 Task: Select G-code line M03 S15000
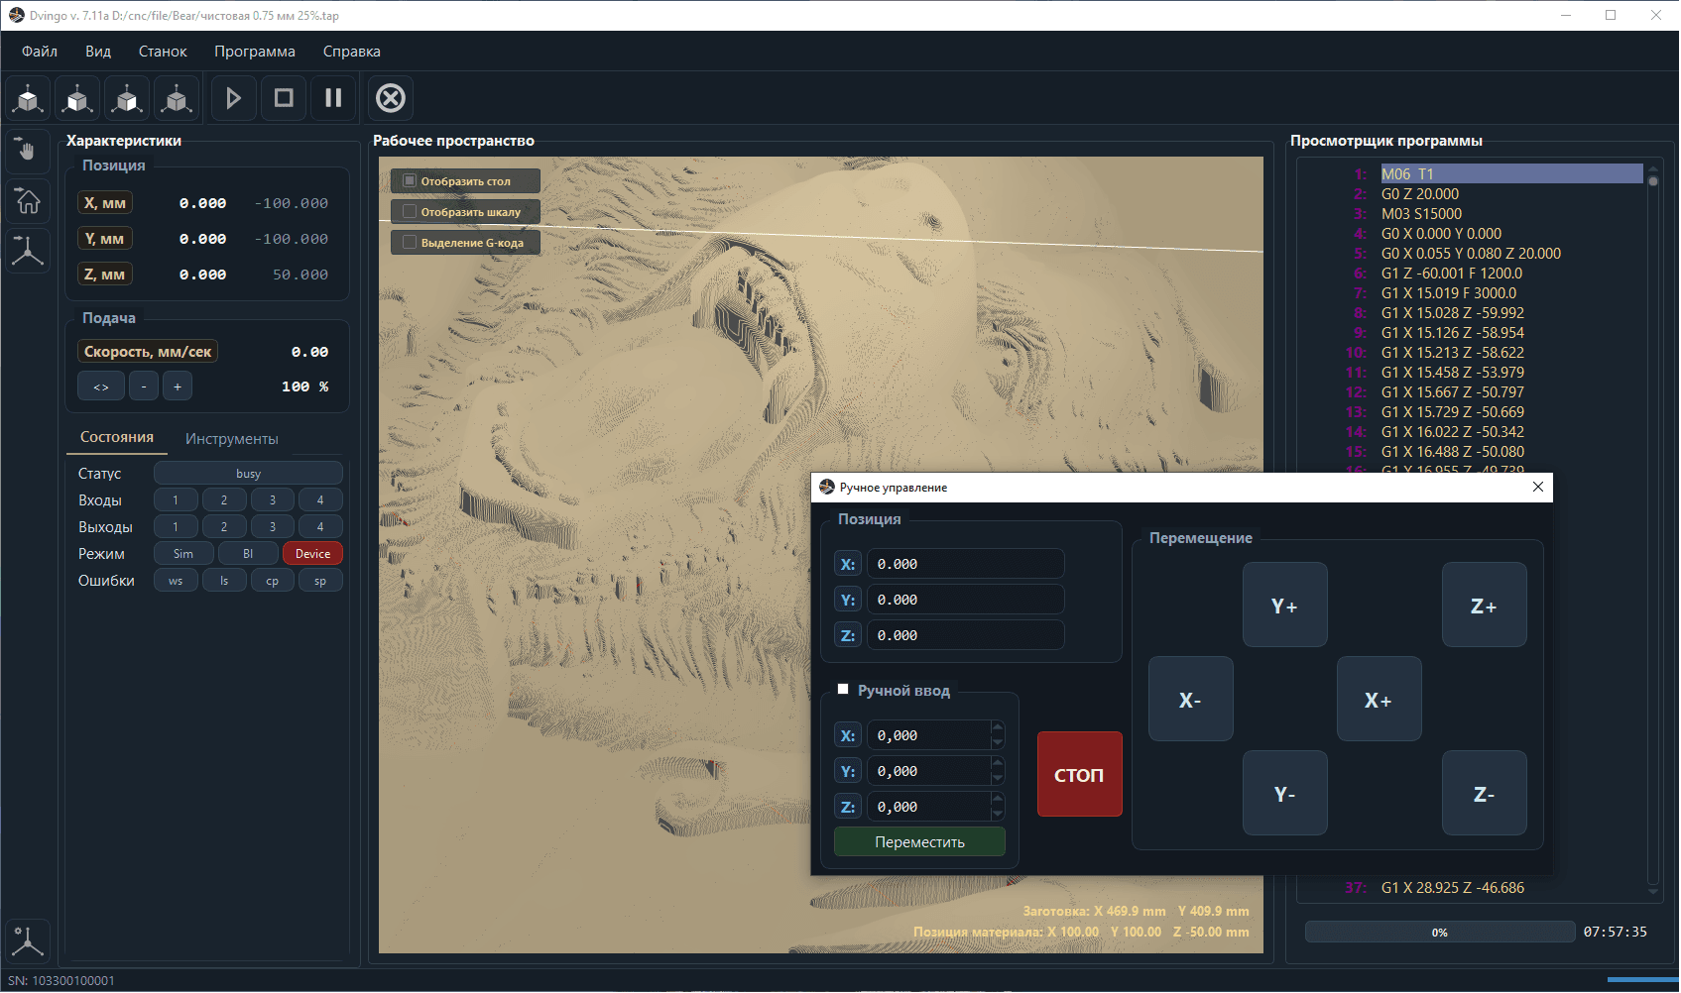pyautogui.click(x=1421, y=214)
